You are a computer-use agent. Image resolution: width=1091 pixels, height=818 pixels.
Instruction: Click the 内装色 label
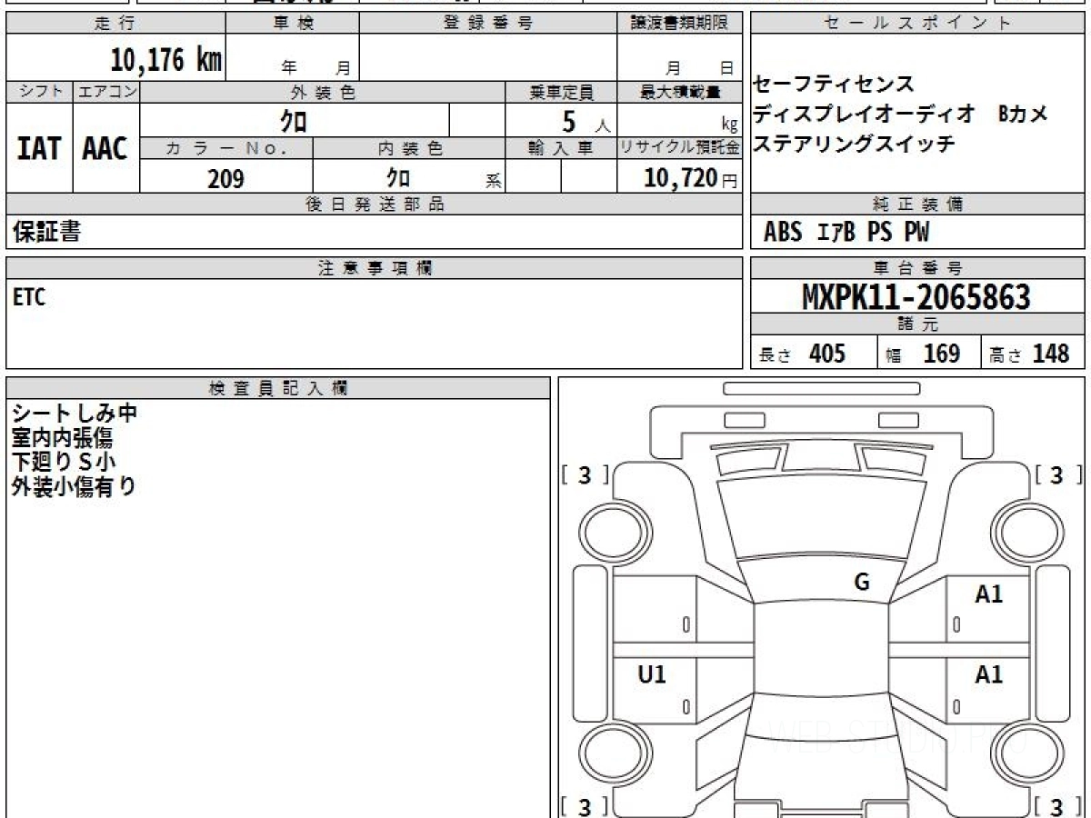click(409, 149)
